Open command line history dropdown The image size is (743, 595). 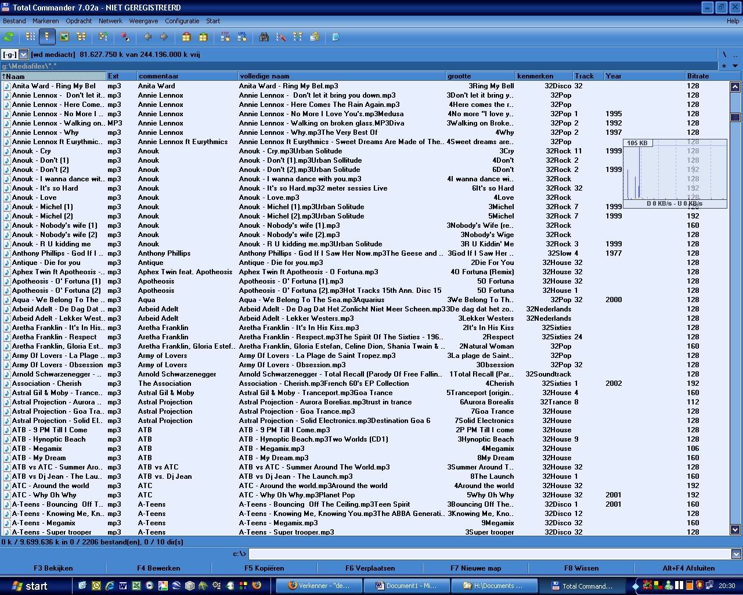(x=737, y=554)
